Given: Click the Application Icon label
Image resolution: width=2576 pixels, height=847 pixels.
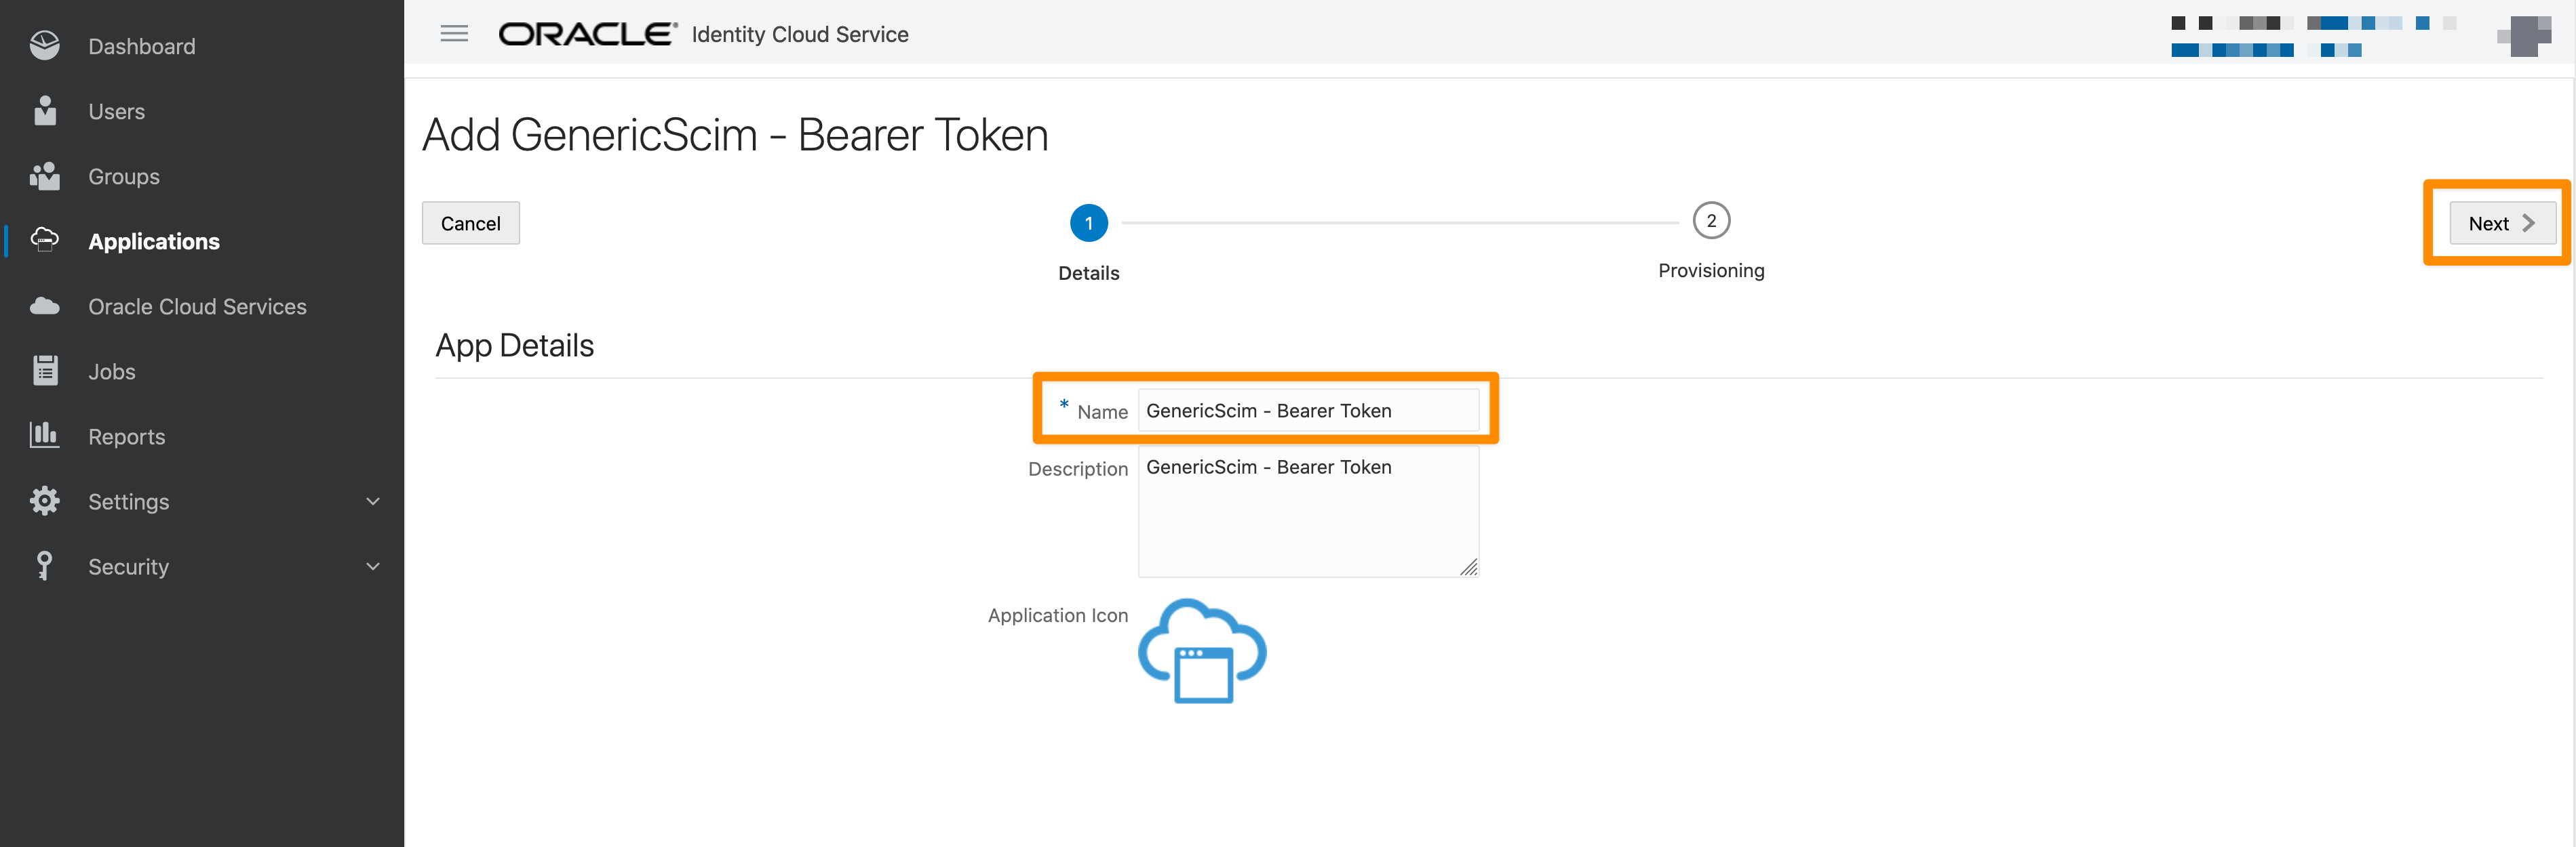Looking at the screenshot, I should point(1057,615).
